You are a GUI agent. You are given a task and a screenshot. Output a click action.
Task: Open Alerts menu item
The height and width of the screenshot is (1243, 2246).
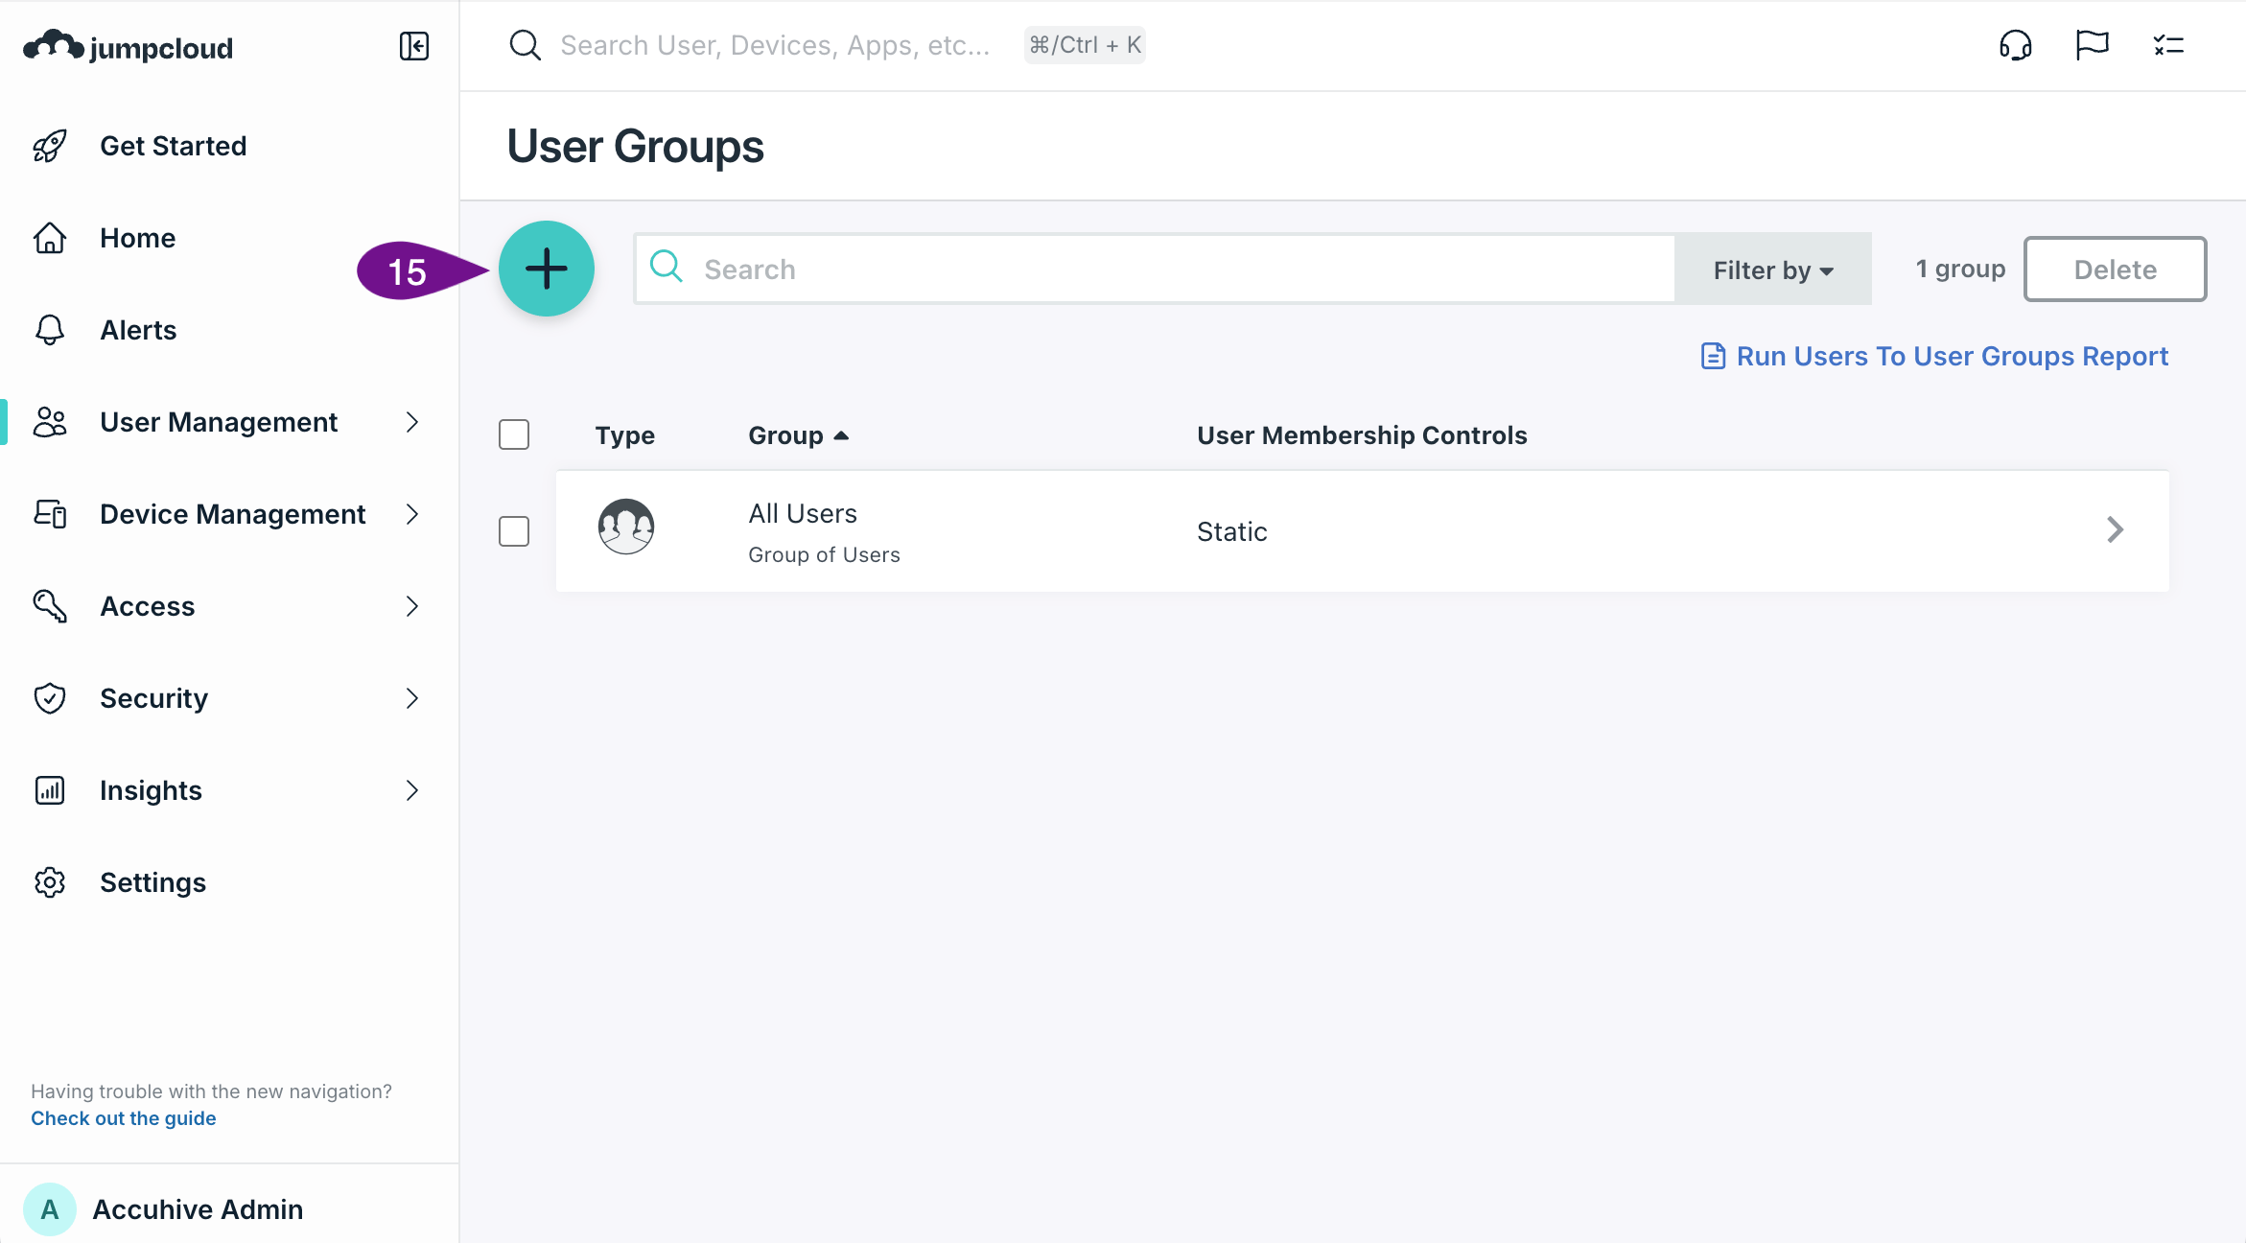(138, 330)
